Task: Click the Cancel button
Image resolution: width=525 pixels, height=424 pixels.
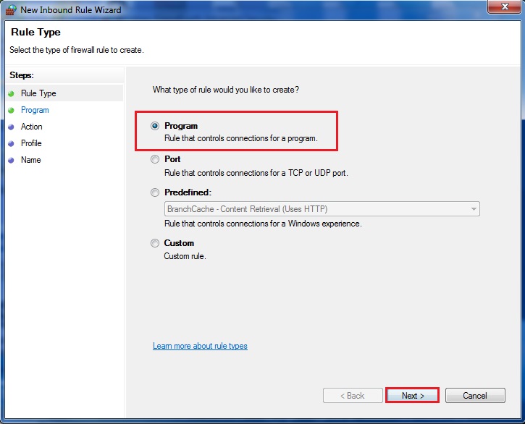Action: [475, 396]
